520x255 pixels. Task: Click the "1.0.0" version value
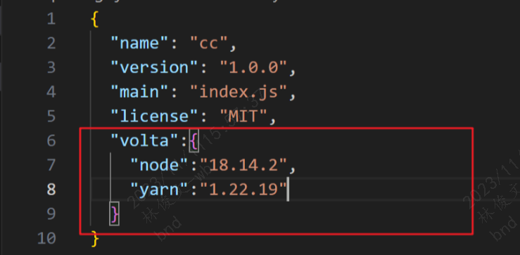254,67
